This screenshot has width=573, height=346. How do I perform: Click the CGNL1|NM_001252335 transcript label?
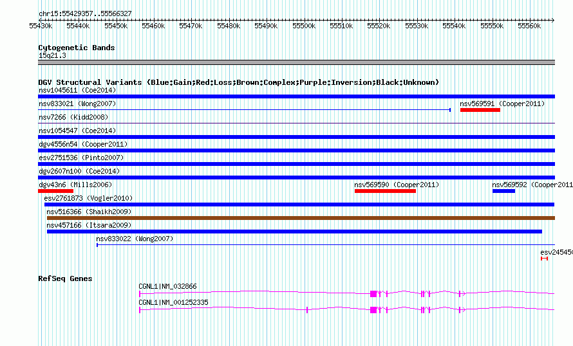coord(173,302)
